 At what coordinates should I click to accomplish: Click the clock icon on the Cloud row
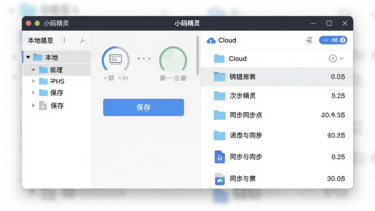(333, 59)
